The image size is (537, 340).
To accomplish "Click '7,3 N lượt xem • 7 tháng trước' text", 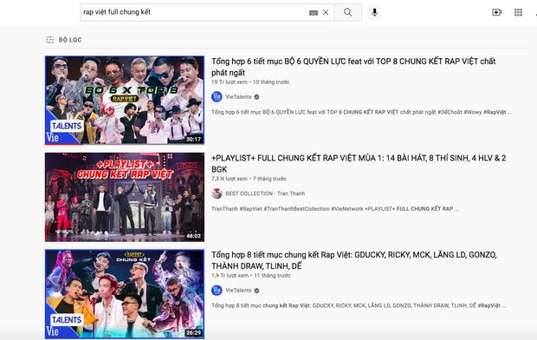I will tap(249, 179).
